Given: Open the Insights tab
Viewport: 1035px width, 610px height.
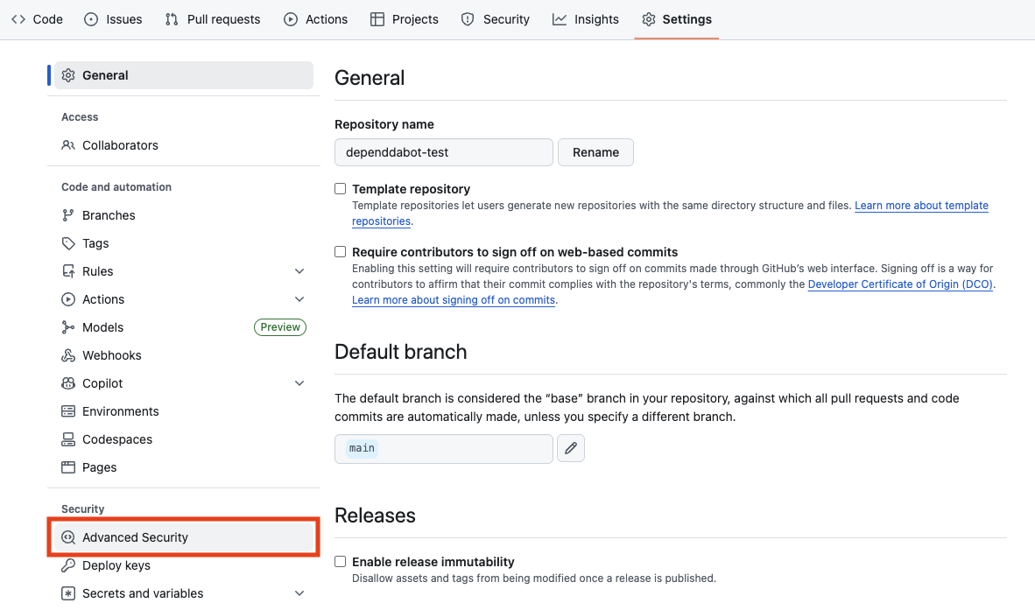Looking at the screenshot, I should point(585,19).
